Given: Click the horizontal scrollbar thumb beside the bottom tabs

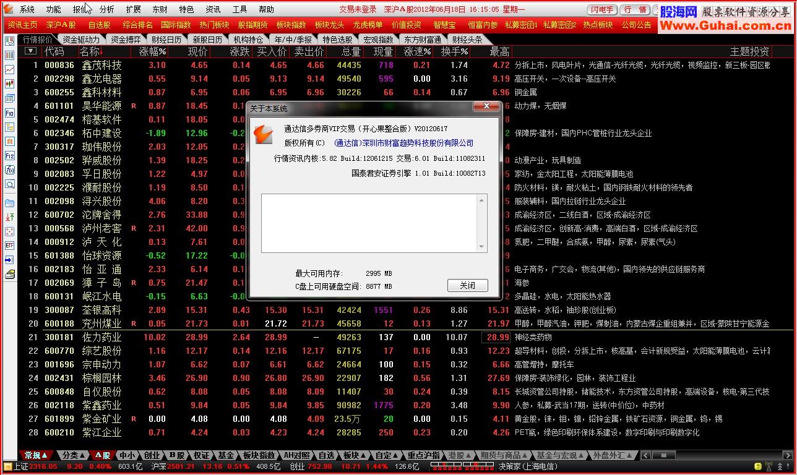Looking at the screenshot, I should pos(663,455).
